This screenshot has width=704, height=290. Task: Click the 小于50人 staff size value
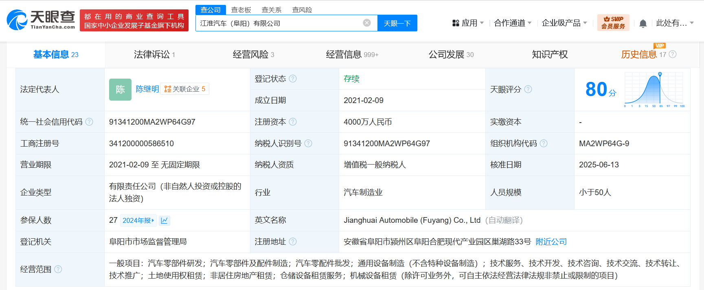pyautogui.click(x=595, y=192)
